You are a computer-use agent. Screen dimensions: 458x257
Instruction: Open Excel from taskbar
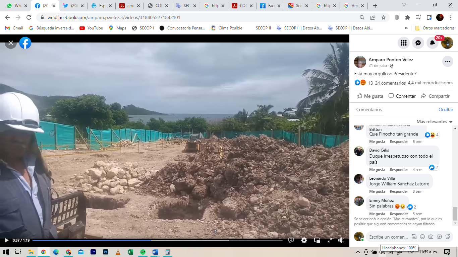tap(130, 252)
